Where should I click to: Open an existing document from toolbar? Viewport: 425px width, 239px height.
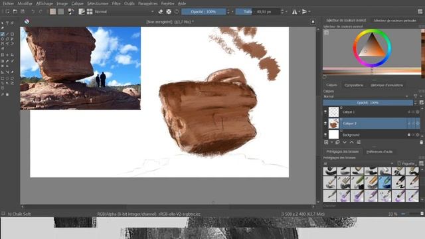pos(15,12)
